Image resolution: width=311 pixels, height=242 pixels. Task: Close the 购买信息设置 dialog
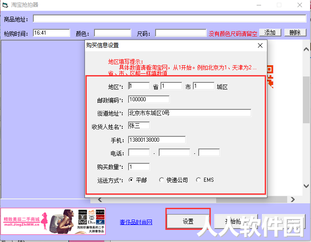pyautogui.click(x=260, y=45)
